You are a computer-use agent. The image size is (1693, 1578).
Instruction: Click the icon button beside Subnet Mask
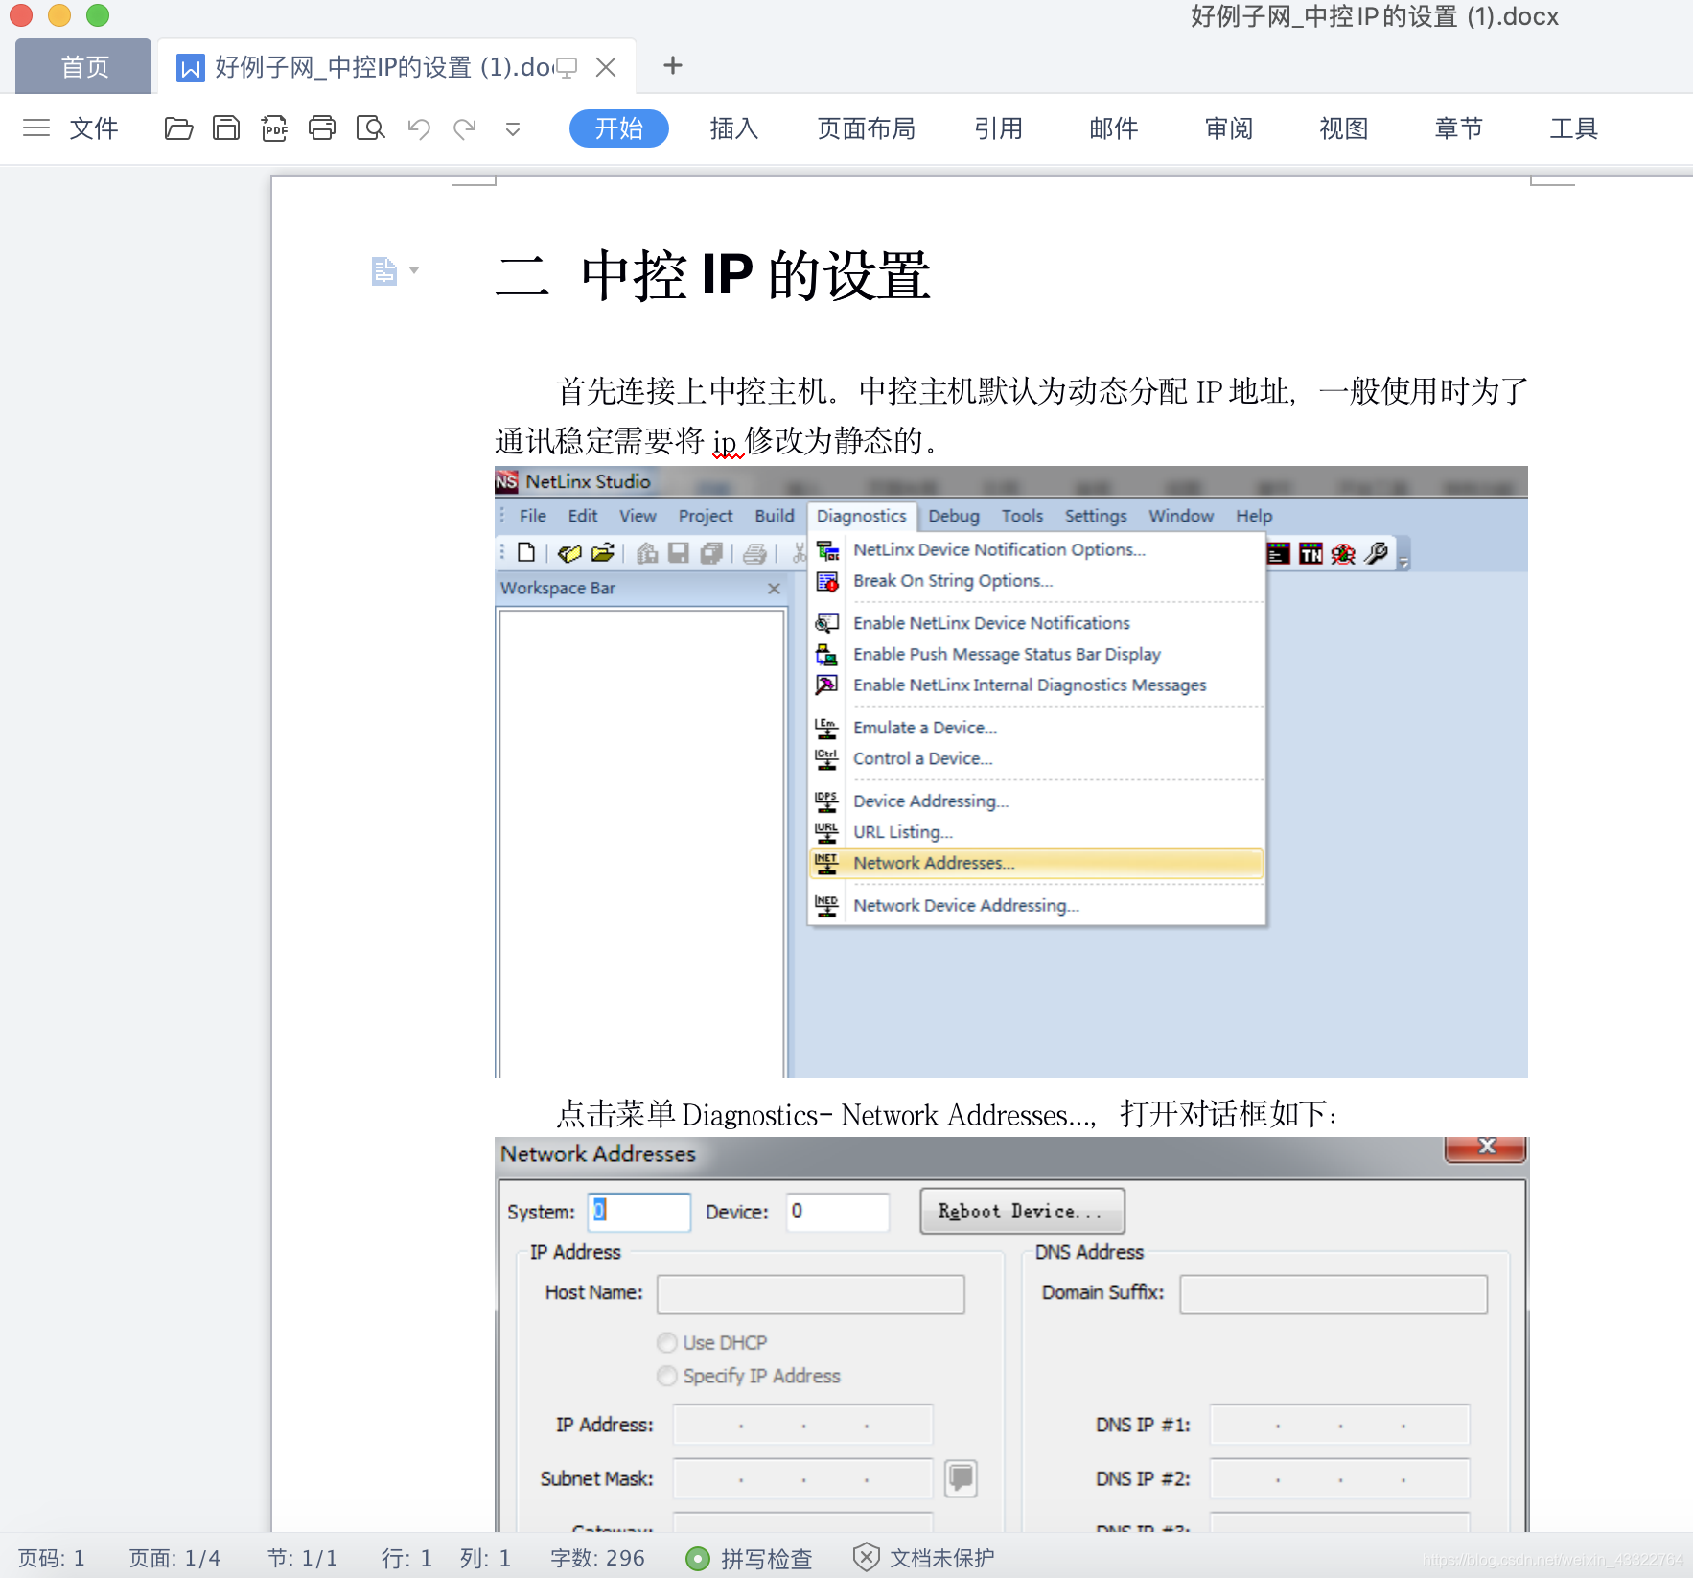[961, 1478]
